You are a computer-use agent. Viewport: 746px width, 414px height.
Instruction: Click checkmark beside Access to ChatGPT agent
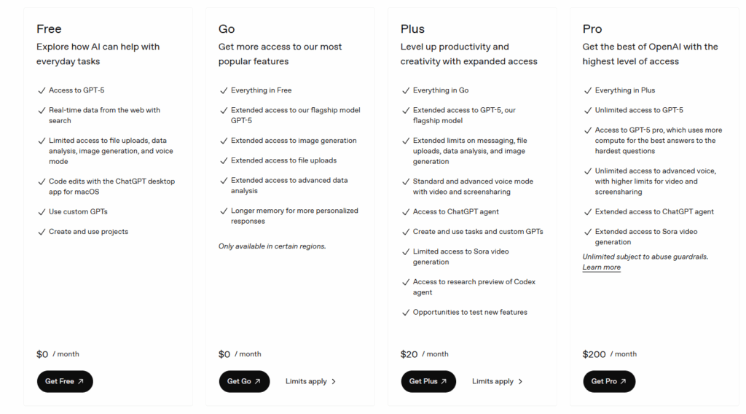(405, 212)
